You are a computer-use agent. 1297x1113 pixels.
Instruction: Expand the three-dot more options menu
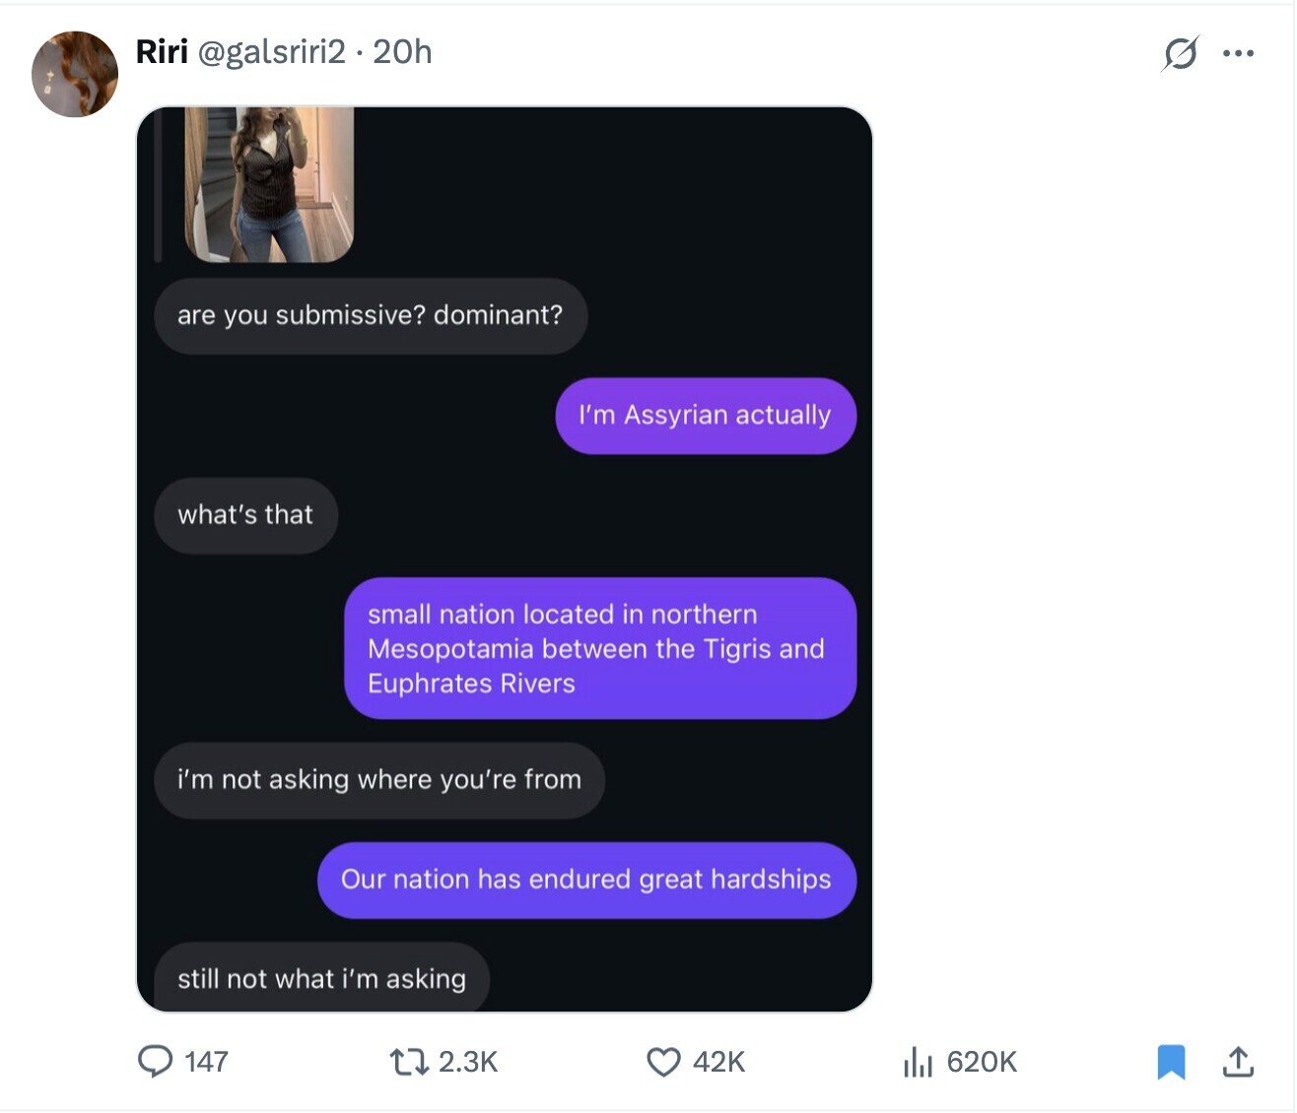point(1238,53)
